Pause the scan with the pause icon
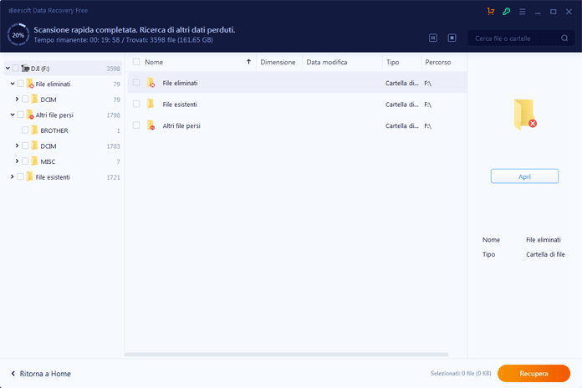Viewport: 582px width, 388px height. point(433,38)
